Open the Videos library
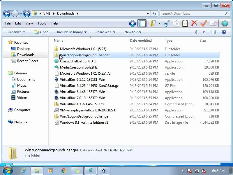This screenshot has height=175, width=233. 19,98
